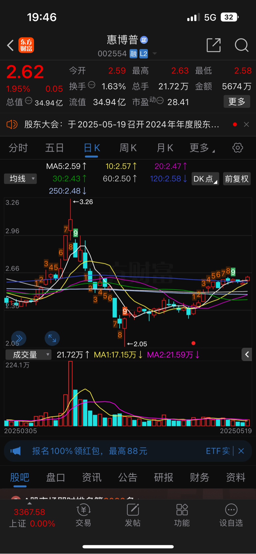Tap the 10:2.57 moving average label
The width and height of the screenshot is (256, 554).
tap(121, 166)
